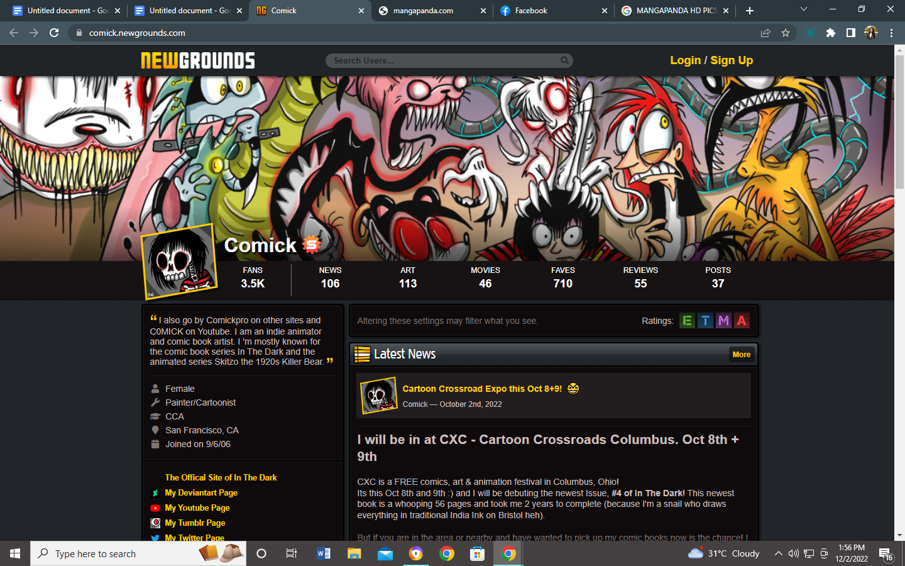Open The Offical Site of In The Dark link

(x=221, y=477)
